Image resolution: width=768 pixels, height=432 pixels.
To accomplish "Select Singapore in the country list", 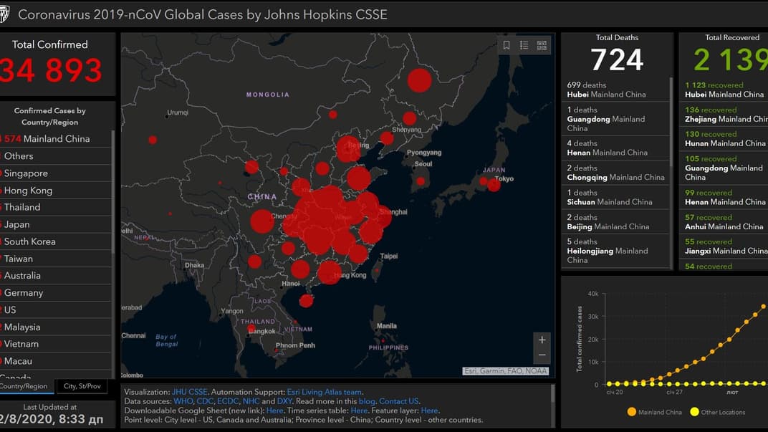I will (27, 173).
